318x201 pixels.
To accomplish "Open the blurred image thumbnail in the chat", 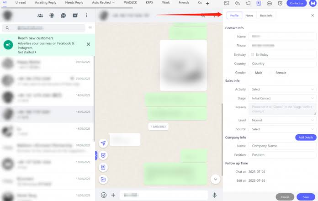I will tap(183, 65).
